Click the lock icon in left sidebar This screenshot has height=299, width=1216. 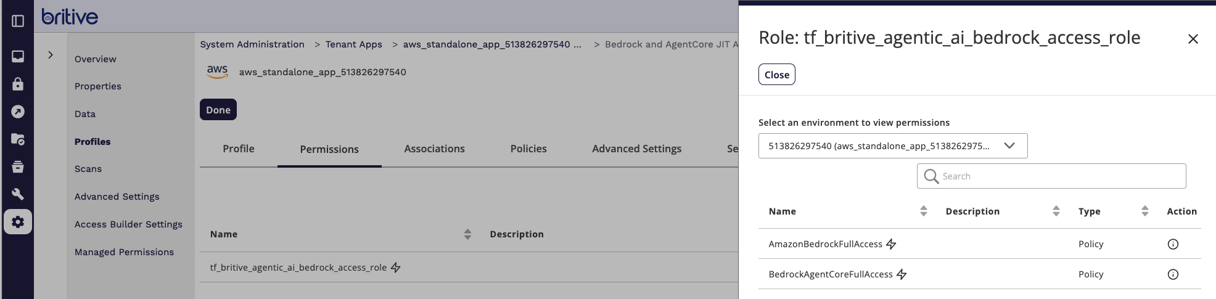18,84
